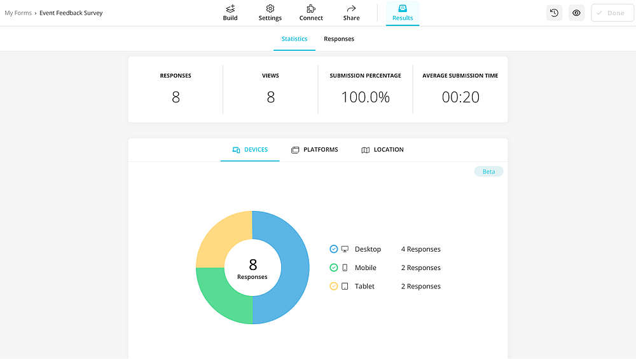Click Event Feedback Survey breadcrumb title

(x=71, y=13)
